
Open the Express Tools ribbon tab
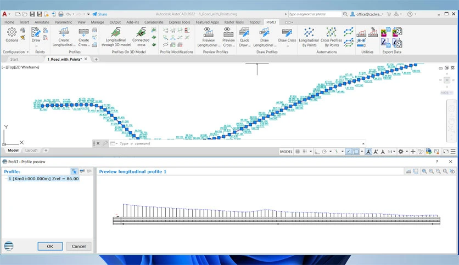[180, 22]
